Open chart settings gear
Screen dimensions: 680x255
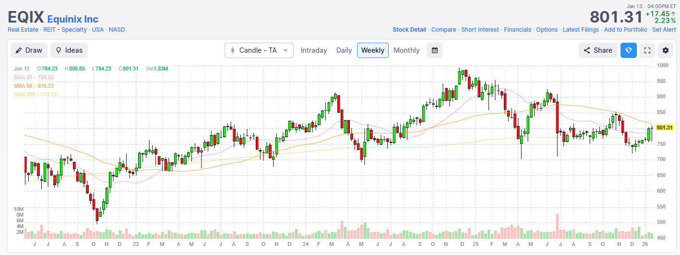tap(665, 50)
